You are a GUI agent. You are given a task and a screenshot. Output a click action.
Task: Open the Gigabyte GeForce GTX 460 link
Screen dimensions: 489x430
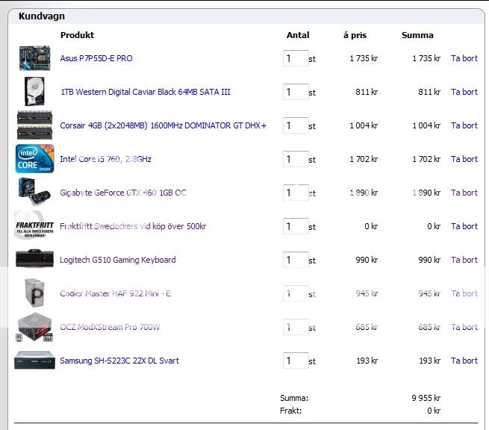tap(122, 193)
